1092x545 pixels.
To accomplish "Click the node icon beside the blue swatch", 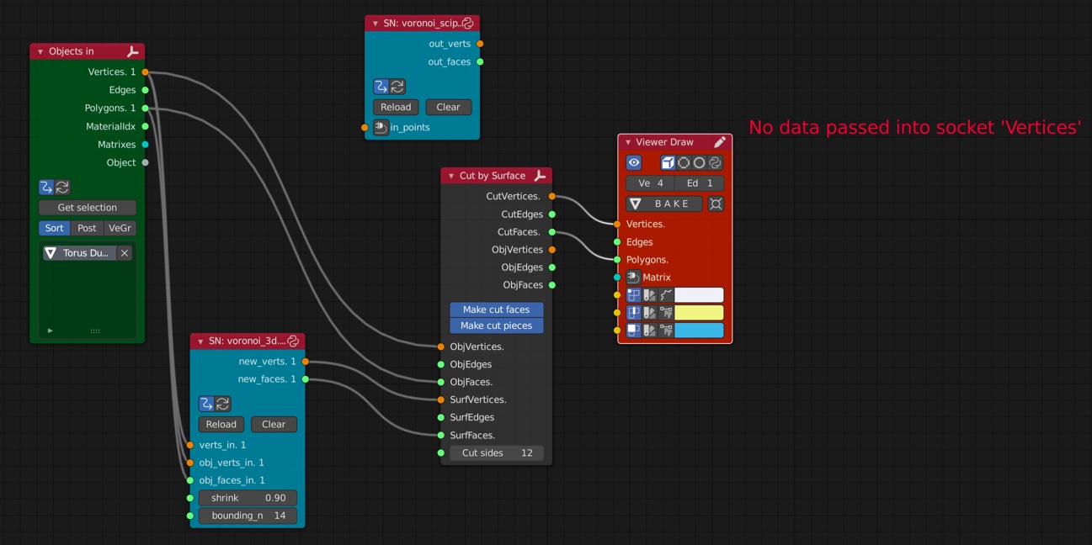I will coord(665,331).
